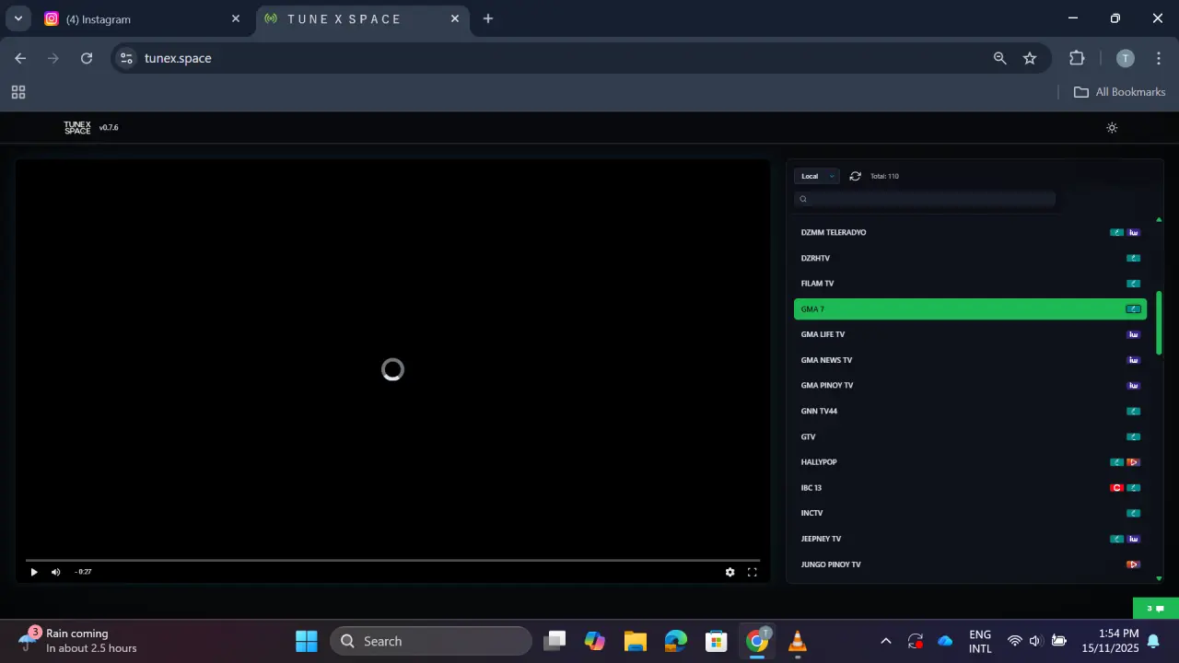This screenshot has height=663, width=1179.
Task: Open VLC from the taskbar
Action: [x=798, y=641]
